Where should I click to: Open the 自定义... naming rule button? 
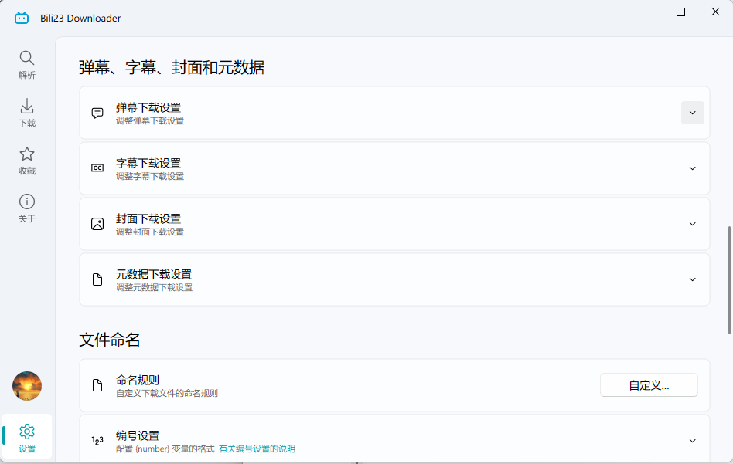(x=649, y=385)
